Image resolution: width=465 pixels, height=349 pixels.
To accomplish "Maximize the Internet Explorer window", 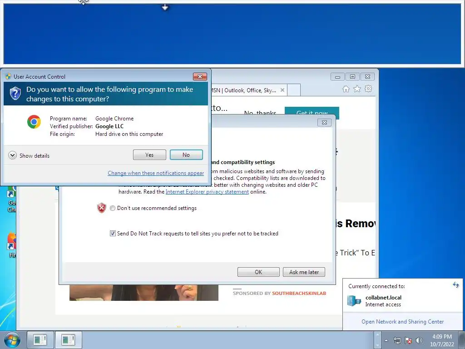I will (352, 76).
